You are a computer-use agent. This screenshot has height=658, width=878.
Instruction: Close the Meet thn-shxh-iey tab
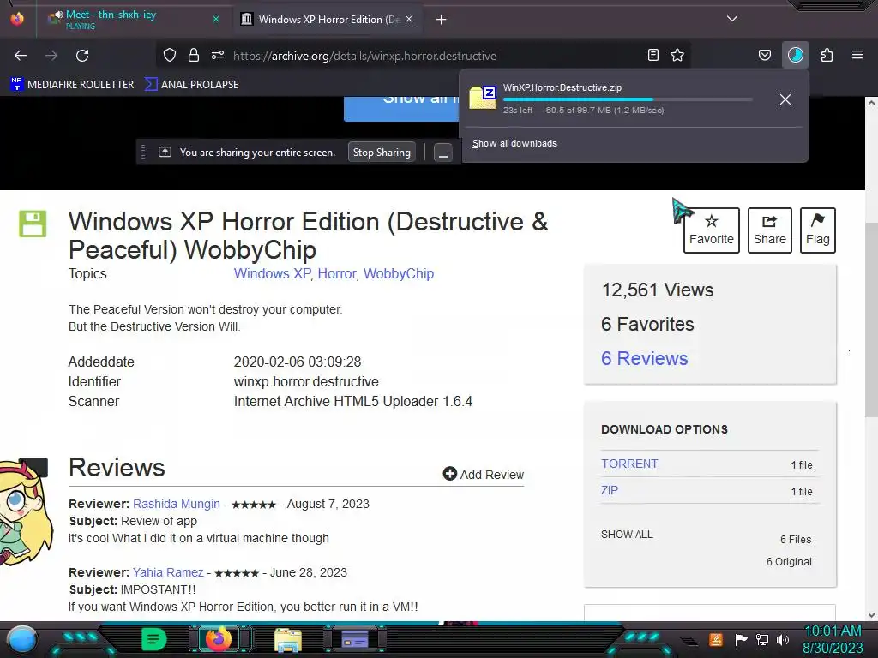pos(216,19)
